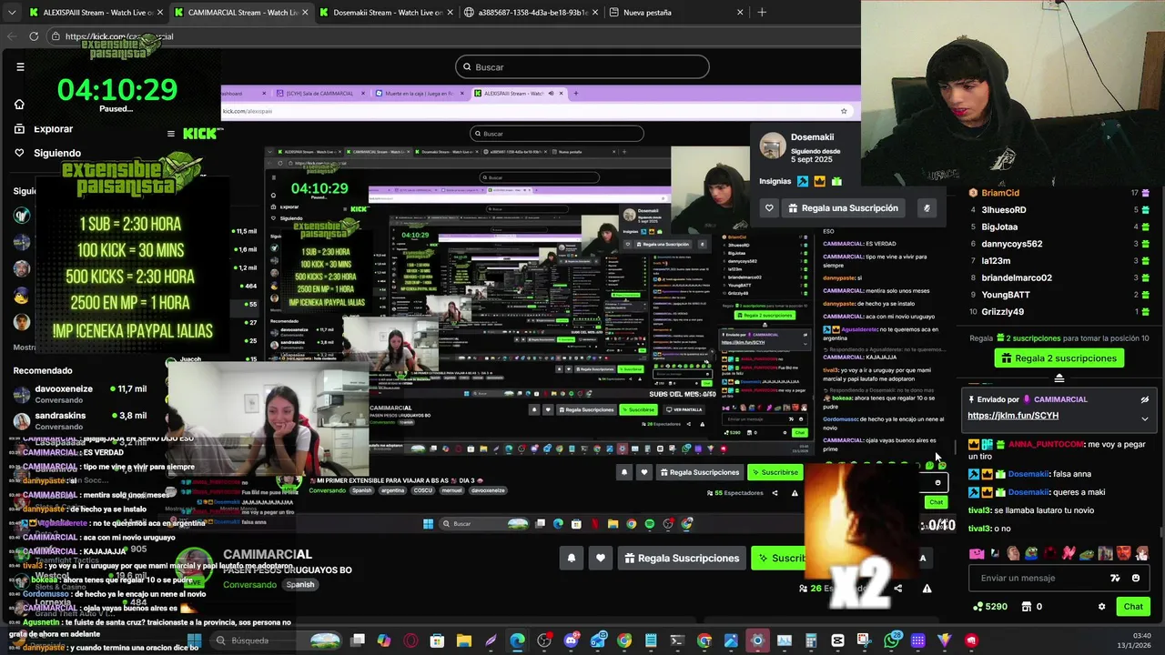The image size is (1165, 655).
Task: Select dannycoys562 in the leaderboard
Action: click(x=1012, y=244)
